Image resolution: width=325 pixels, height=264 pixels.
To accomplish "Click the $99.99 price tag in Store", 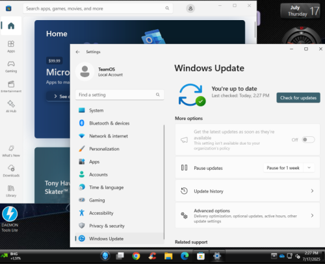I will point(55,61).
